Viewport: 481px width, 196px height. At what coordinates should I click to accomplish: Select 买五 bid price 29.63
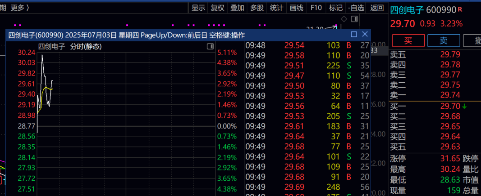(450, 147)
